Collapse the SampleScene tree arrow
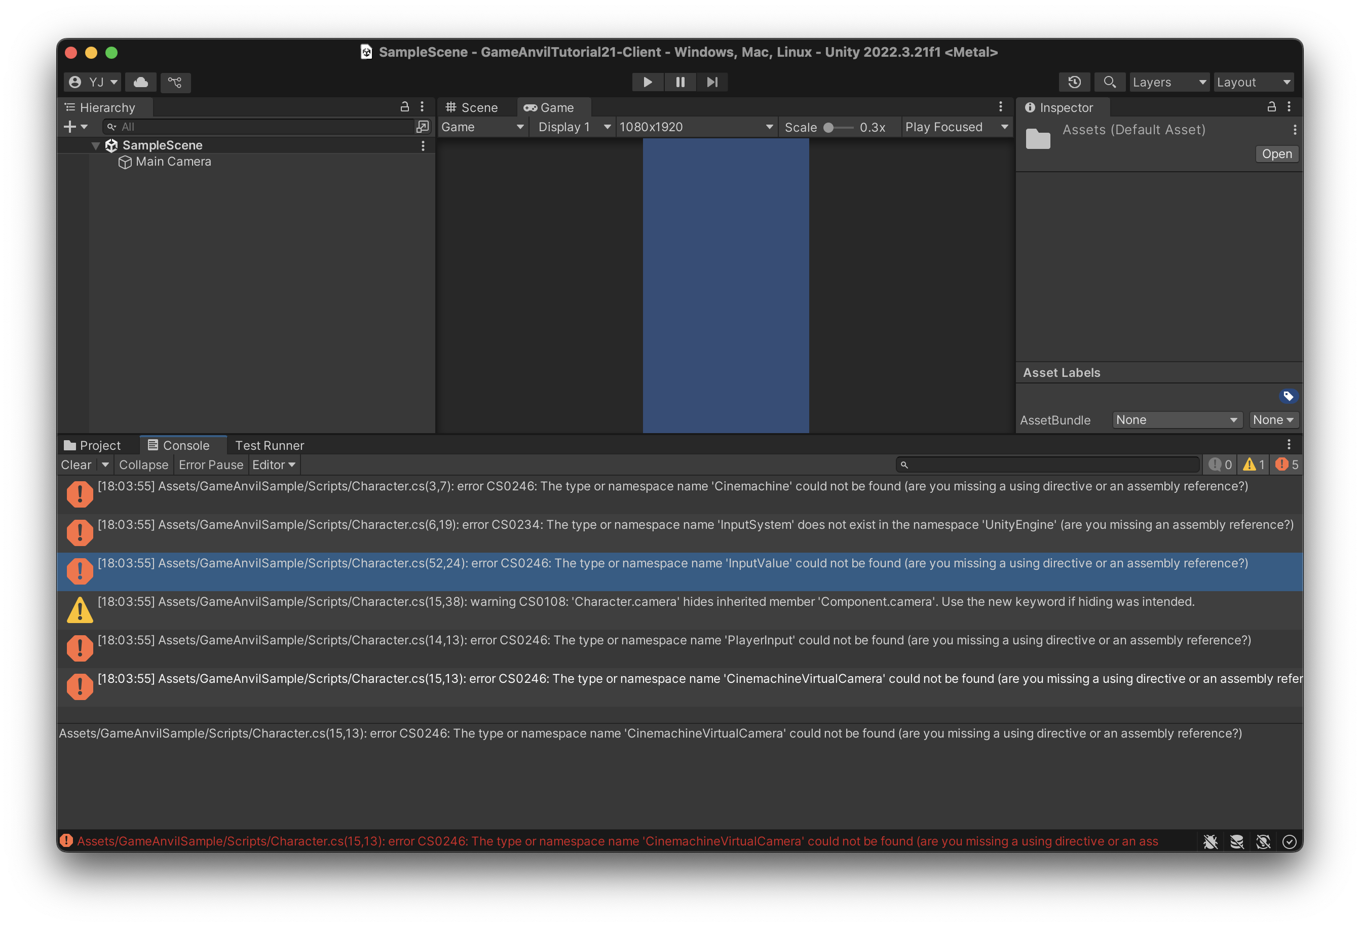 pos(95,145)
